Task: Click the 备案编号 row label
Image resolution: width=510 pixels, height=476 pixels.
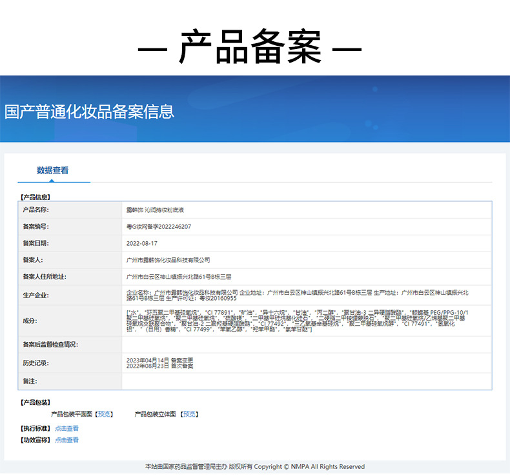Action: [36, 226]
